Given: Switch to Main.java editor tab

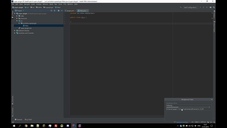Looking at the screenshot, I should [83, 11].
